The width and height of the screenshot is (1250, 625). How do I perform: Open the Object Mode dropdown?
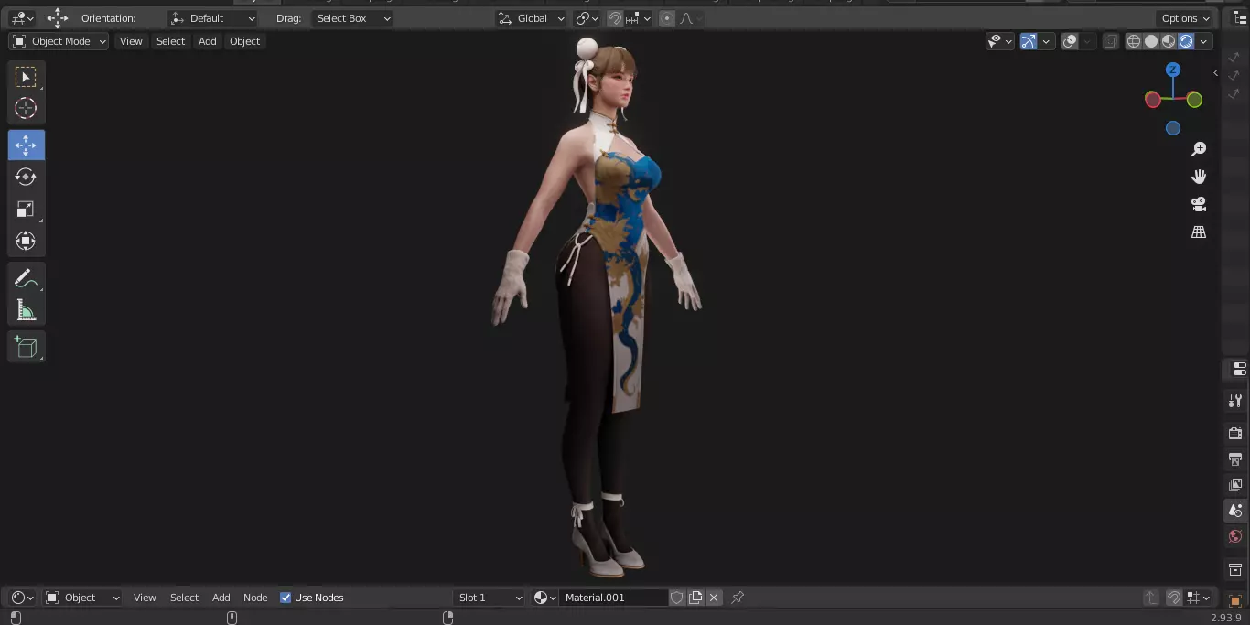59,41
